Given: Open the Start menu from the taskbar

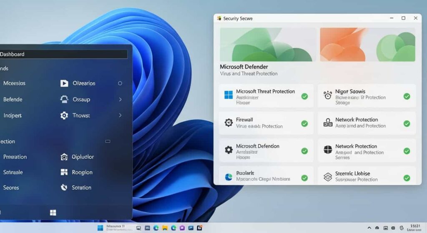Looking at the screenshot, I should pyautogui.click(x=100, y=228).
